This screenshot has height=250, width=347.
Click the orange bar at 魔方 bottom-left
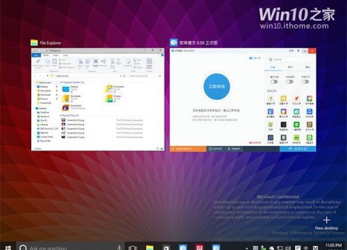(188, 149)
